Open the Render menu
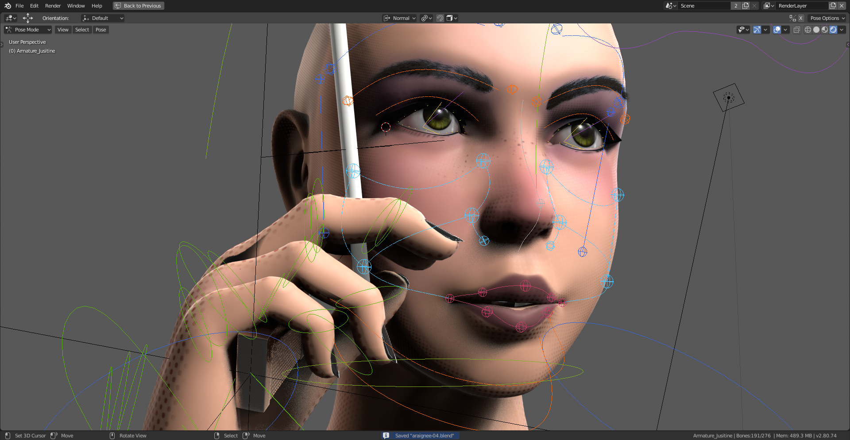The width and height of the screenshot is (850, 440). [x=53, y=6]
